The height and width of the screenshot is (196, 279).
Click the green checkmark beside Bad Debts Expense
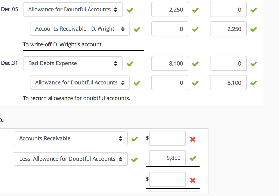point(130,63)
